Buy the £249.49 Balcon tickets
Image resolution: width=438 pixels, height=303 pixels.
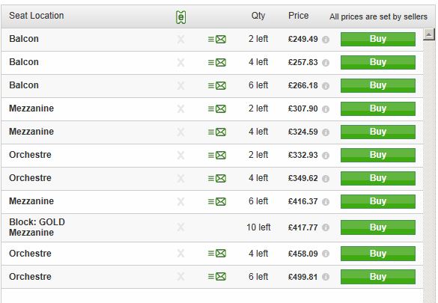click(378, 40)
